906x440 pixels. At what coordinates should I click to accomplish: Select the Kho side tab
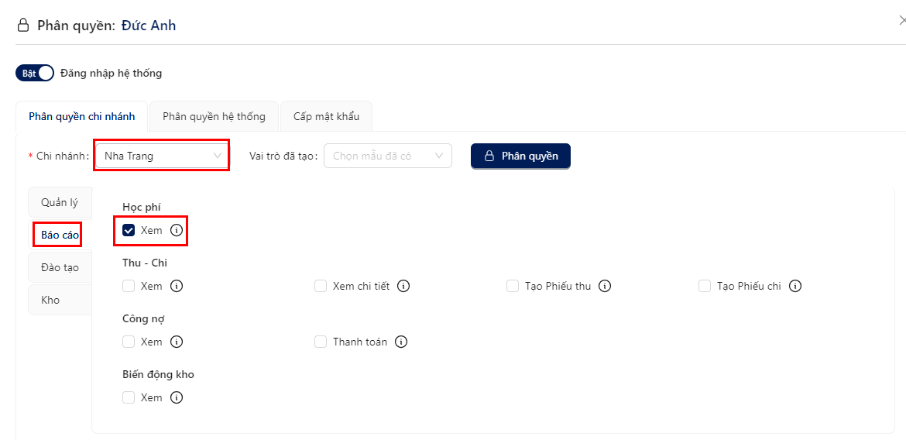pyautogui.click(x=60, y=300)
